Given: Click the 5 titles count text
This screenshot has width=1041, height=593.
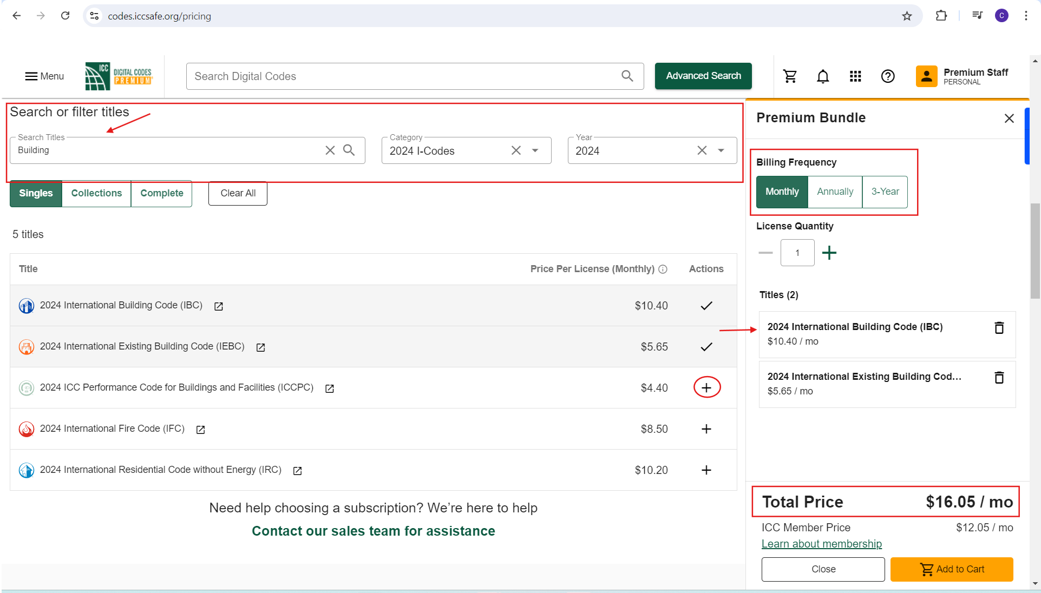Looking at the screenshot, I should [28, 234].
